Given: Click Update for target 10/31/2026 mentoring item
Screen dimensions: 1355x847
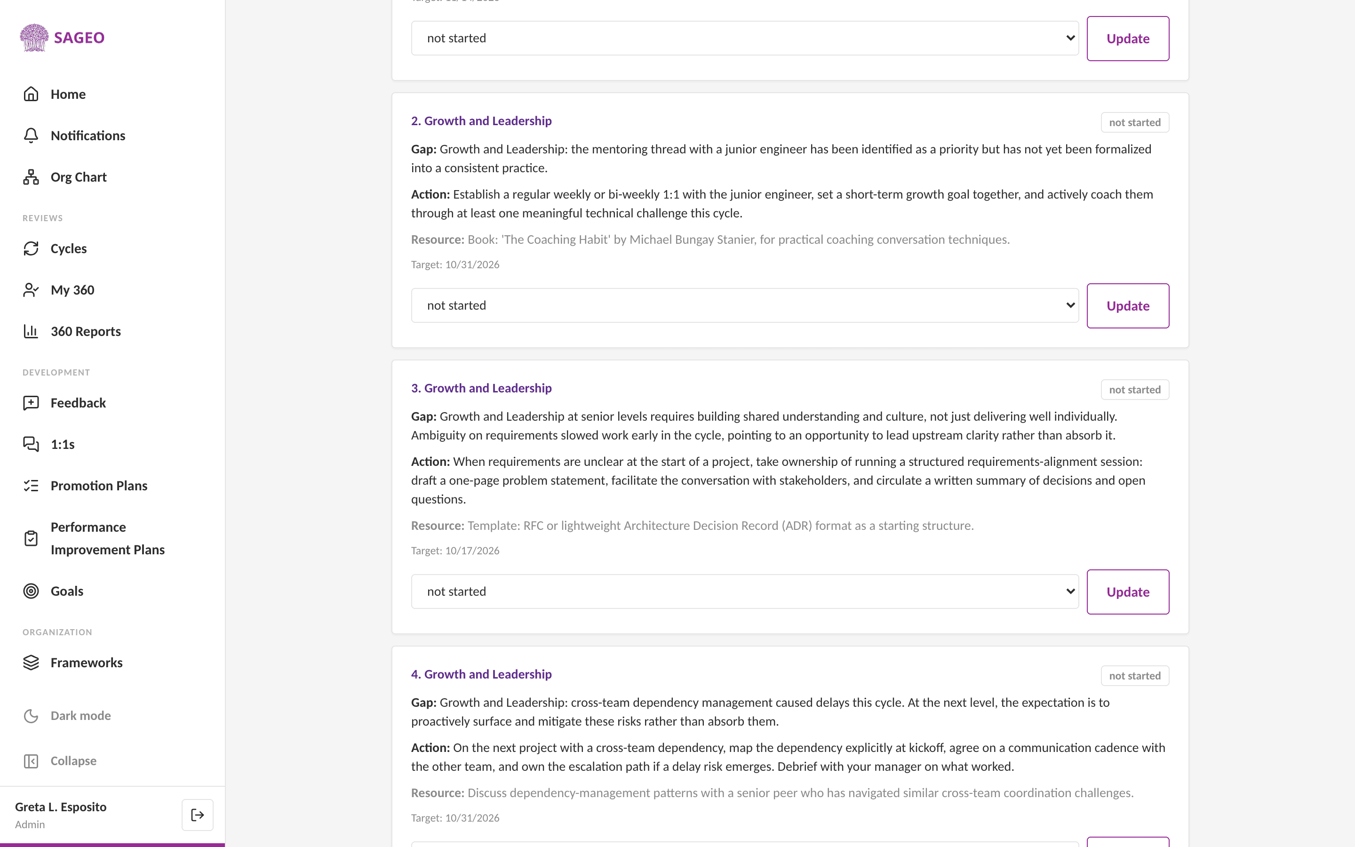Looking at the screenshot, I should [1128, 306].
